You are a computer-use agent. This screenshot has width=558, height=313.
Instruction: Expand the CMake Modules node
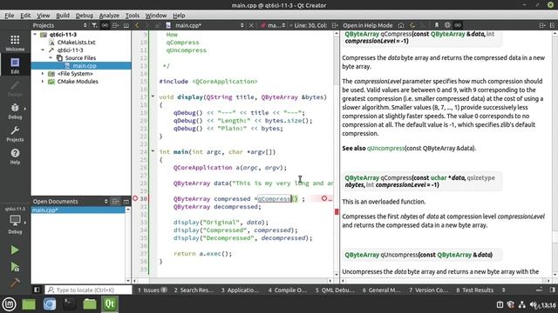coord(43,81)
